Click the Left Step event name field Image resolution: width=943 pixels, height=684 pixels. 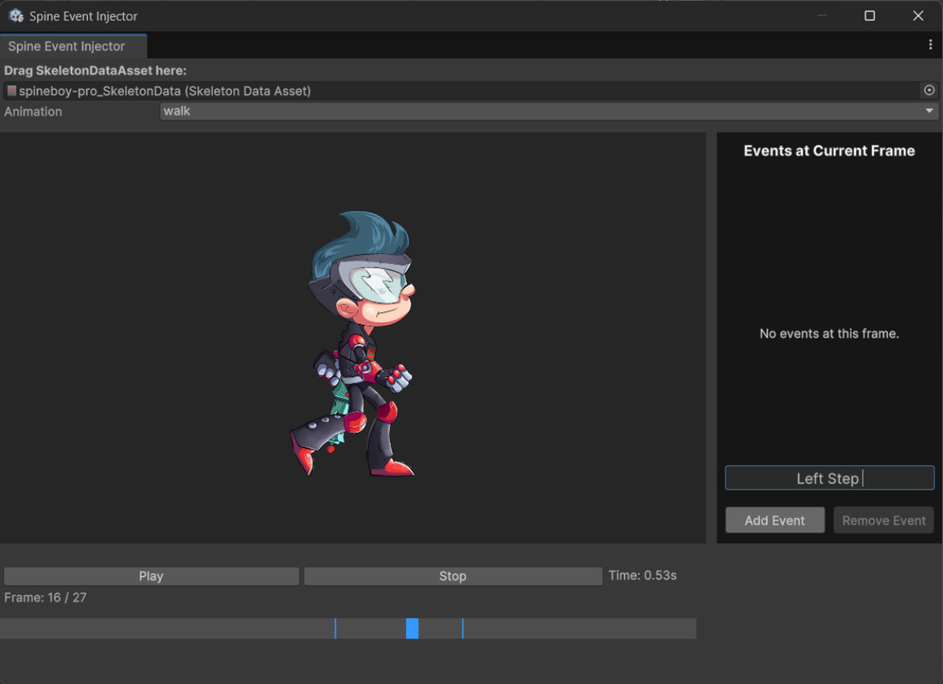[829, 478]
